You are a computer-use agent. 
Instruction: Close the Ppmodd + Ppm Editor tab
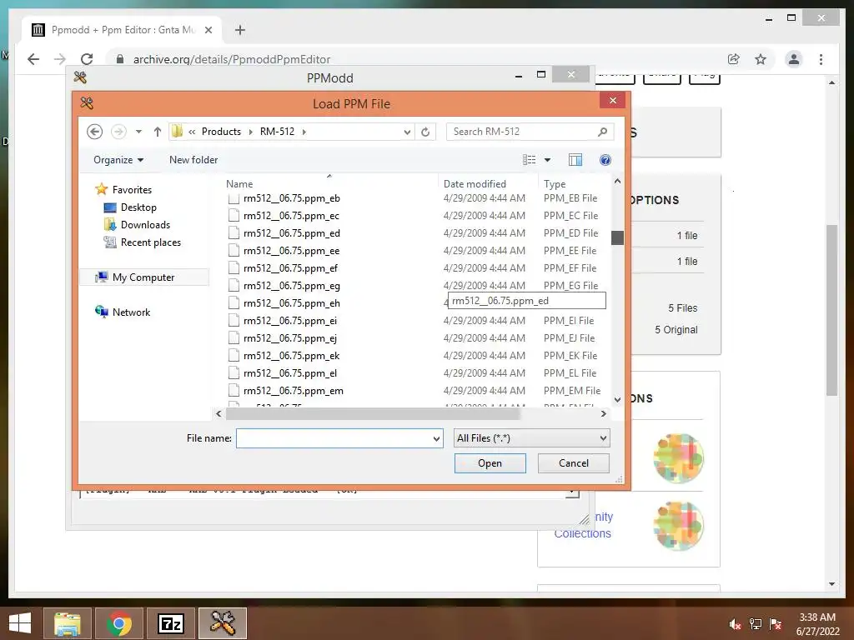[208, 30]
